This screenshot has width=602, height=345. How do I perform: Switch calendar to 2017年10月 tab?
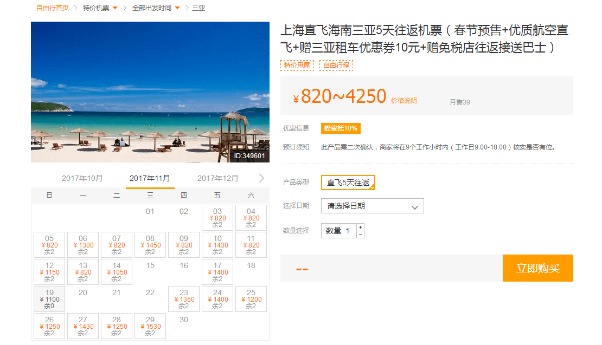point(82,178)
